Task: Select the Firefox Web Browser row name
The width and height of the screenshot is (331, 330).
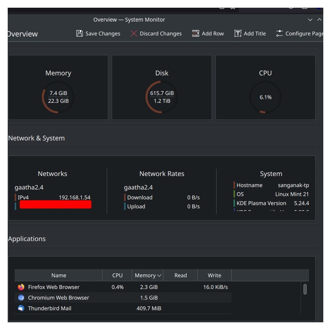Action: coord(54,287)
